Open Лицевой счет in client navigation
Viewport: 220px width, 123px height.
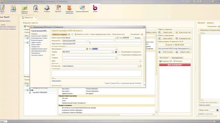35,47
